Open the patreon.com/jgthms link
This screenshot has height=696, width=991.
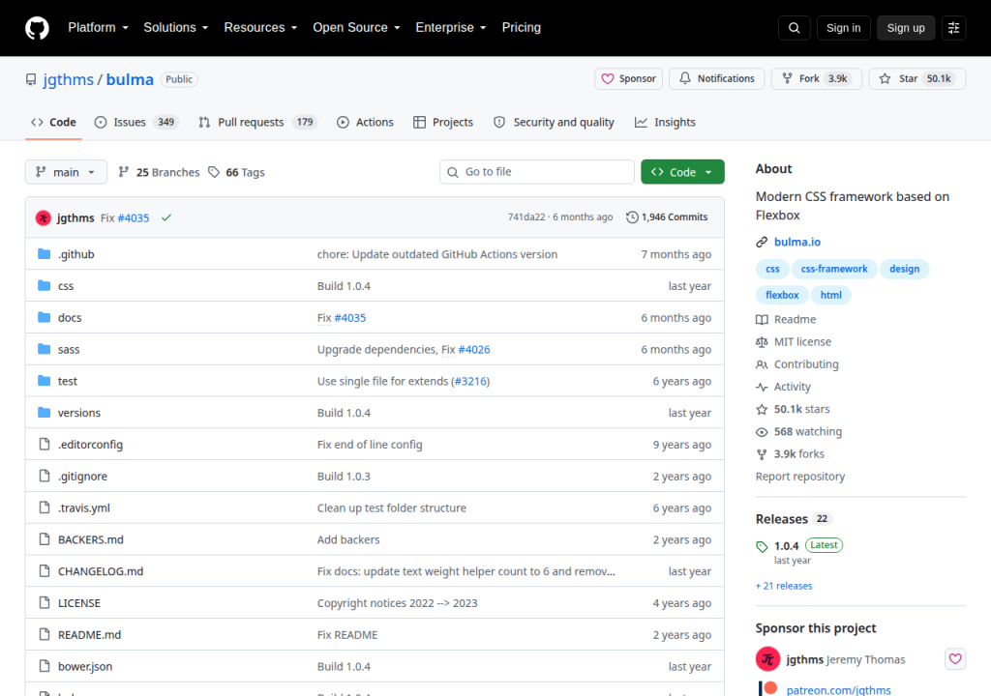(x=839, y=689)
